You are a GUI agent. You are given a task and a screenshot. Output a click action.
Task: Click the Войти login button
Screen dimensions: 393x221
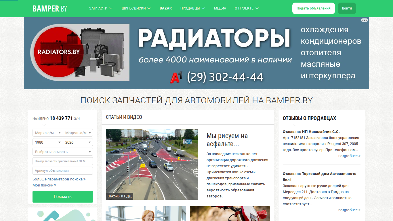pyautogui.click(x=347, y=8)
